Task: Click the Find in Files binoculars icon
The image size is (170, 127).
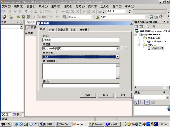Action: [x=98, y=17]
